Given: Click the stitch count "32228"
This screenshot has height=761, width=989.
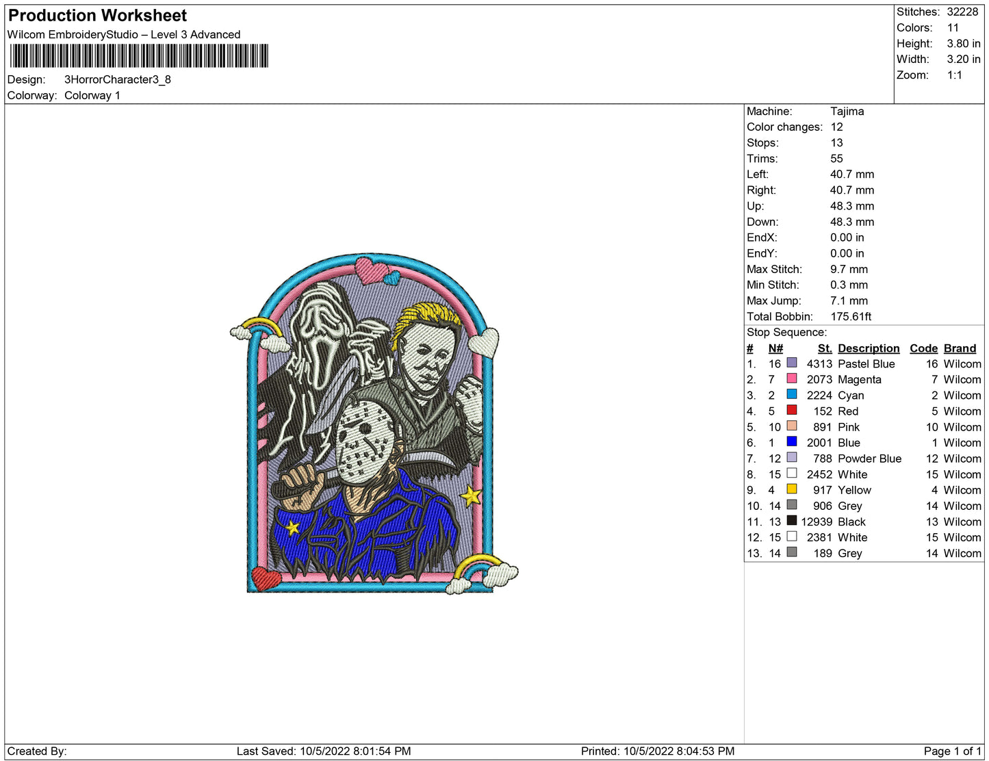Looking at the screenshot, I should (x=962, y=12).
